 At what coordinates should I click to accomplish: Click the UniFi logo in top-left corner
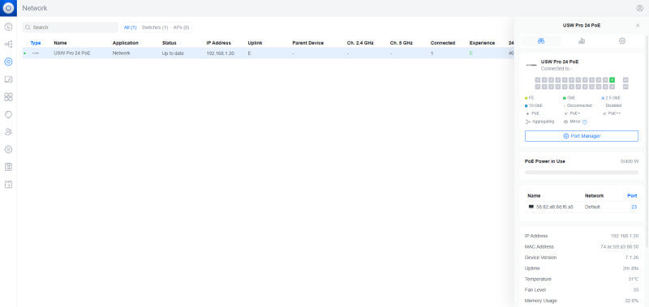coord(8,8)
